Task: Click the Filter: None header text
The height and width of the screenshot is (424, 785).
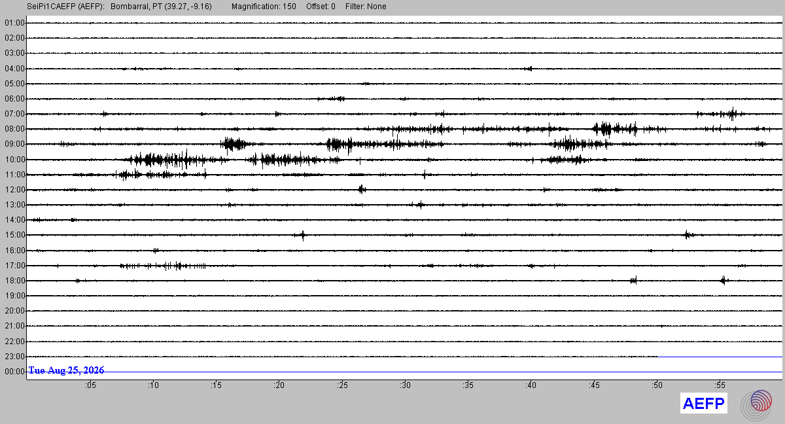Action: tap(366, 7)
